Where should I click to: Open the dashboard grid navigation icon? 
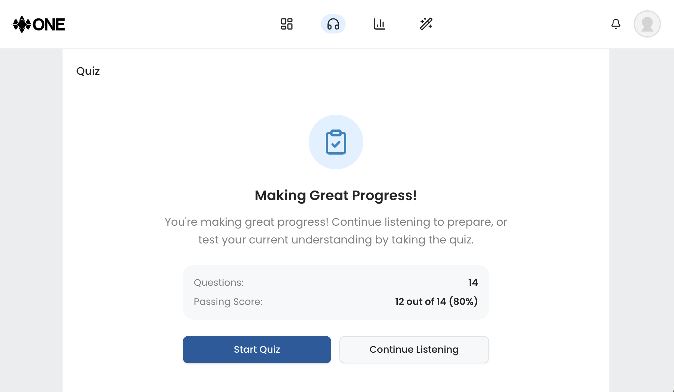tap(286, 24)
